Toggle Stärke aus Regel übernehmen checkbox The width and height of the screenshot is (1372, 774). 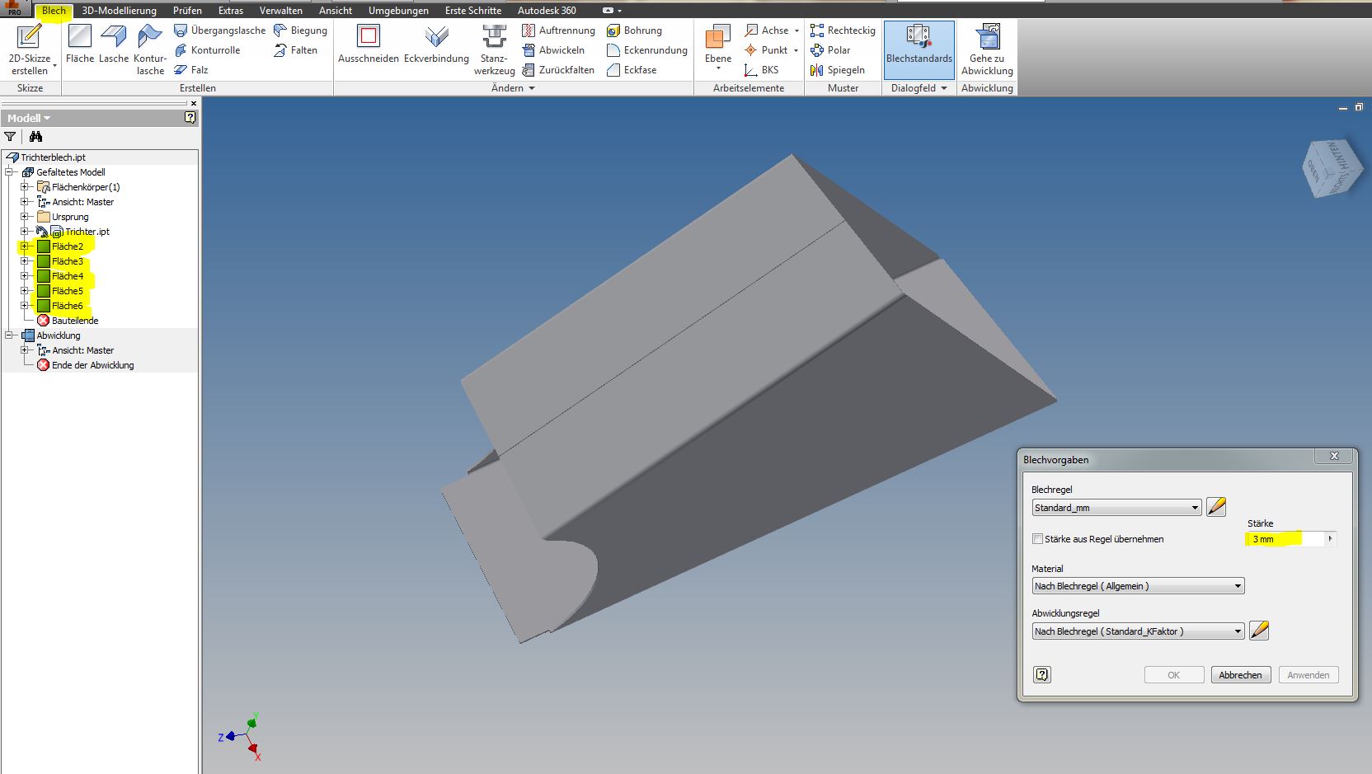coord(1038,539)
